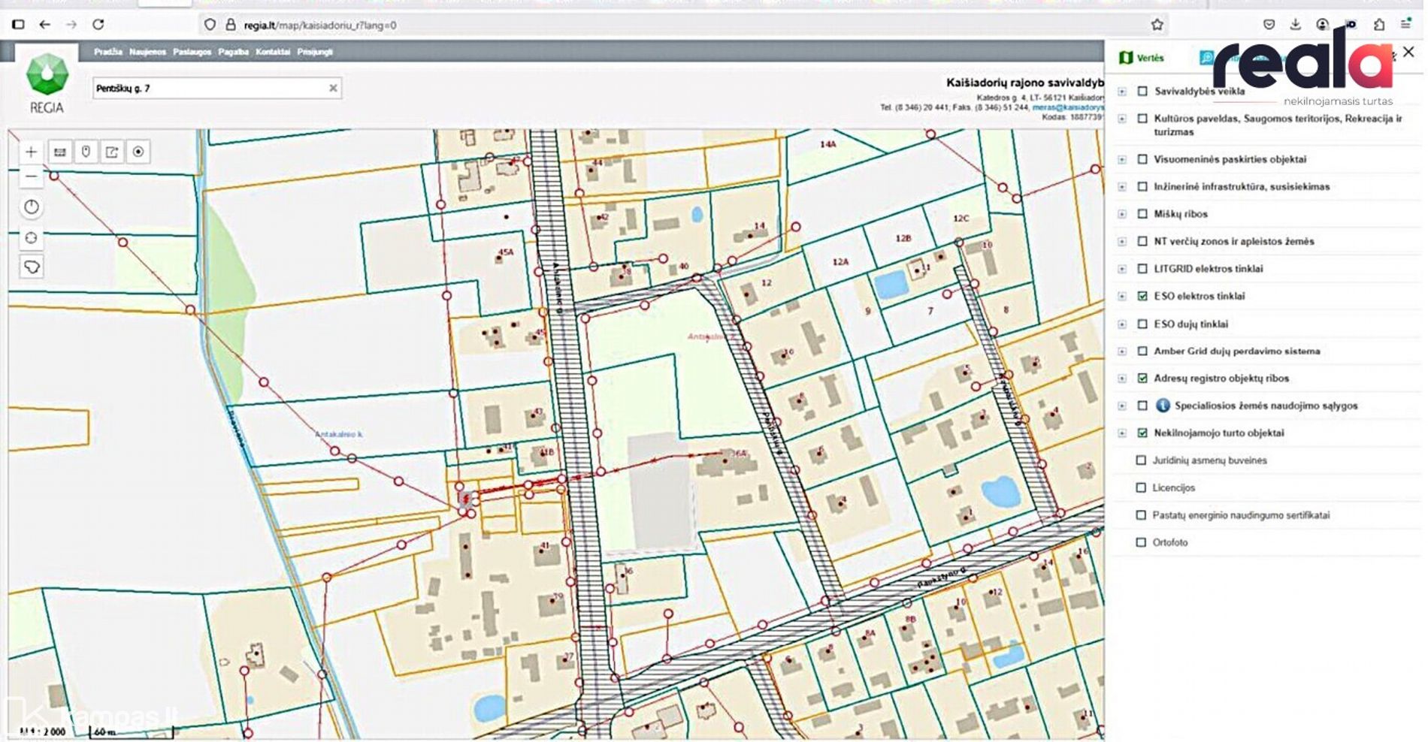Select the polygon drawing tool
The height and width of the screenshot is (742, 1428).
[31, 267]
